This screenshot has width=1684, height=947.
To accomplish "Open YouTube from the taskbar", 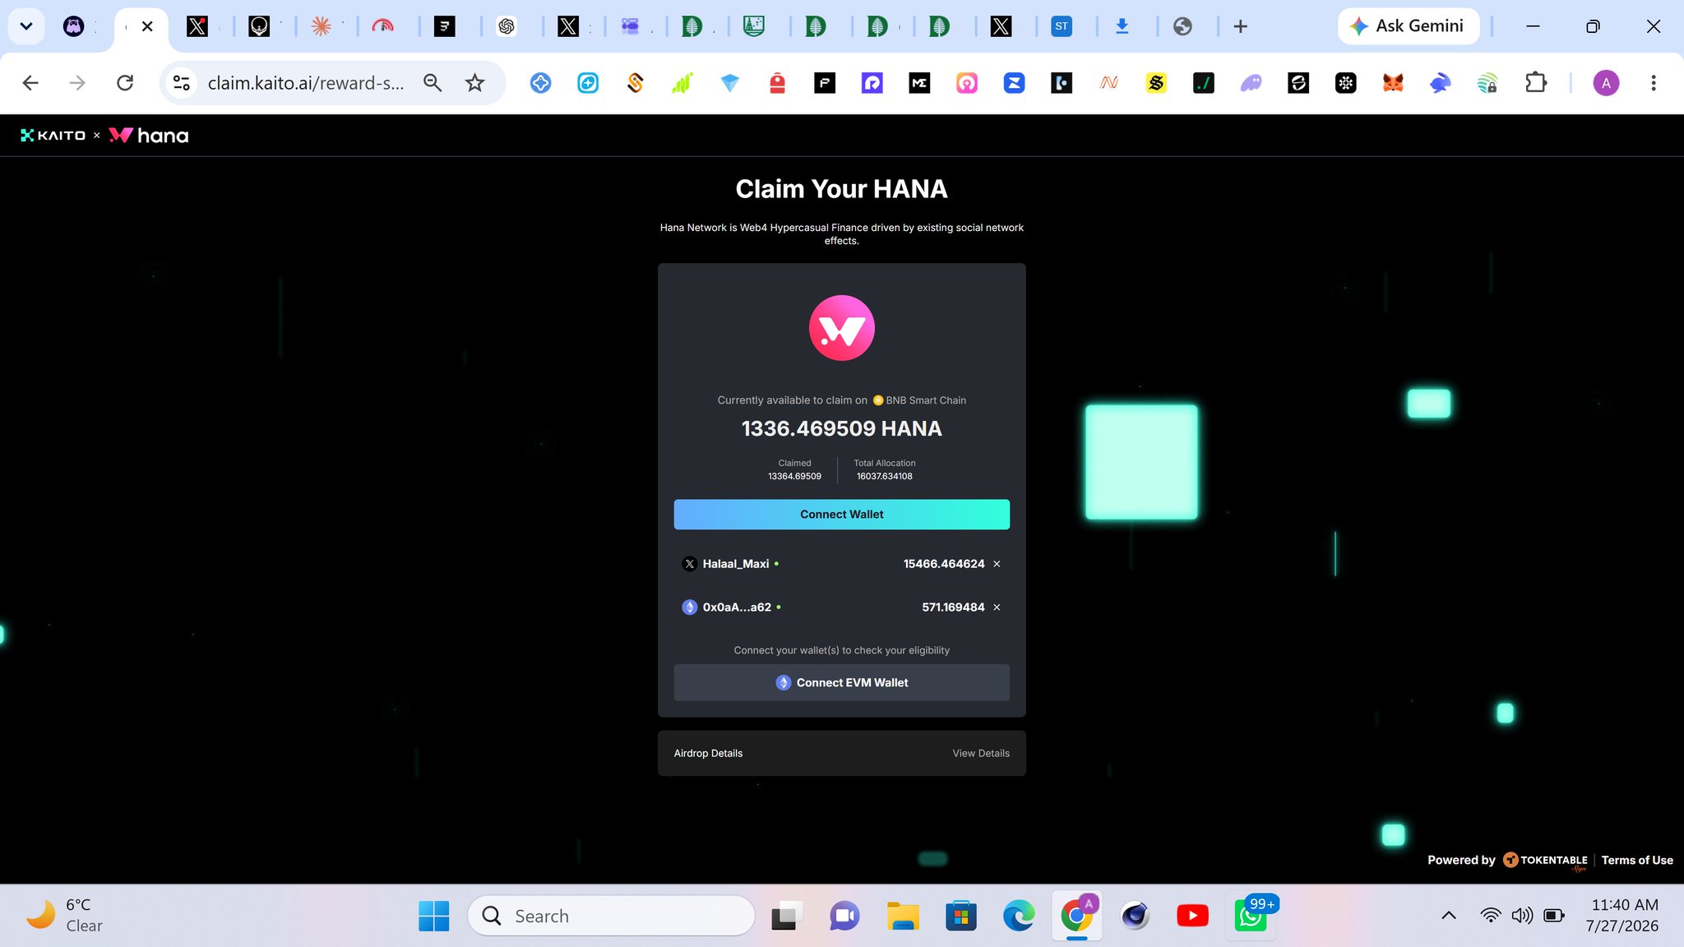I will 1192,916.
